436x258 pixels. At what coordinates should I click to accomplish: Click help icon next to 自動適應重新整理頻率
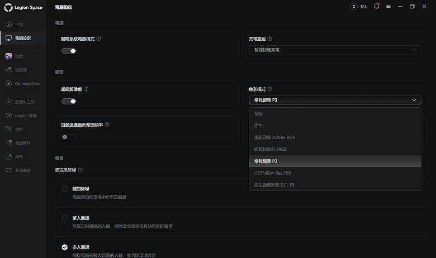tap(107, 125)
